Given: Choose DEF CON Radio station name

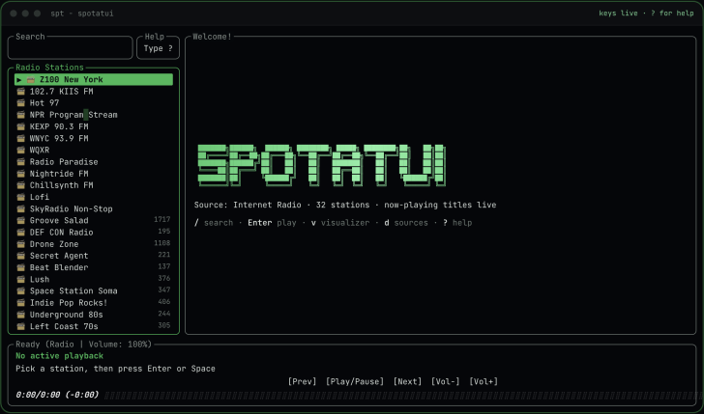Looking at the screenshot, I should coord(62,232).
